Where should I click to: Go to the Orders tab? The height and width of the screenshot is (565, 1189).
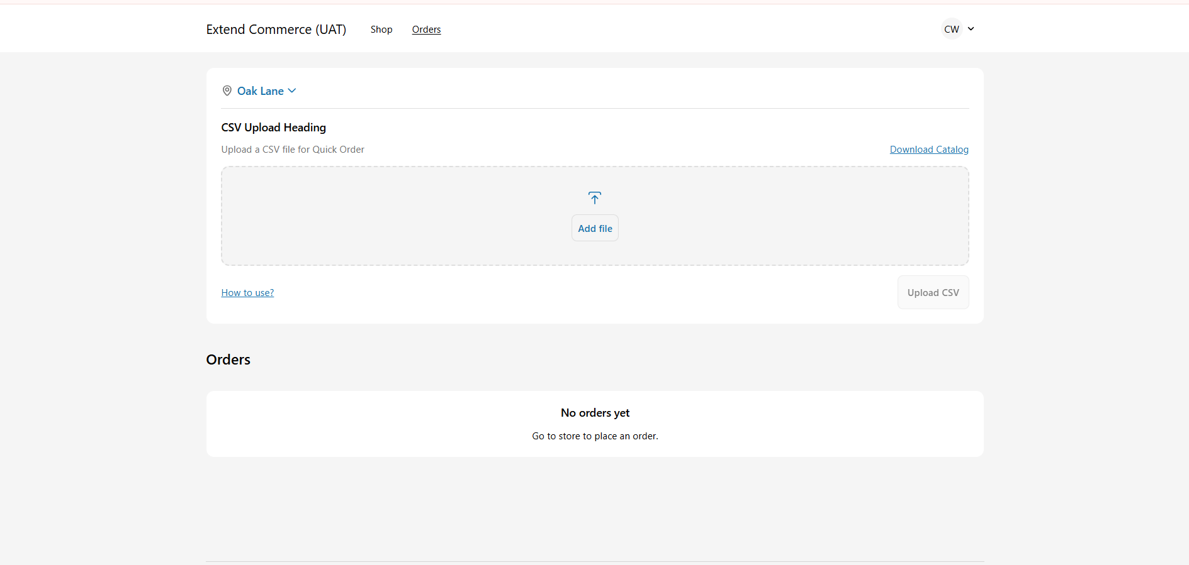coord(426,30)
